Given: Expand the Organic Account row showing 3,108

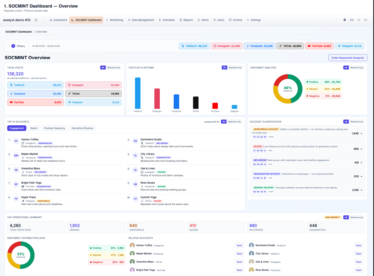Looking at the screenshot, I should click(x=307, y=190).
